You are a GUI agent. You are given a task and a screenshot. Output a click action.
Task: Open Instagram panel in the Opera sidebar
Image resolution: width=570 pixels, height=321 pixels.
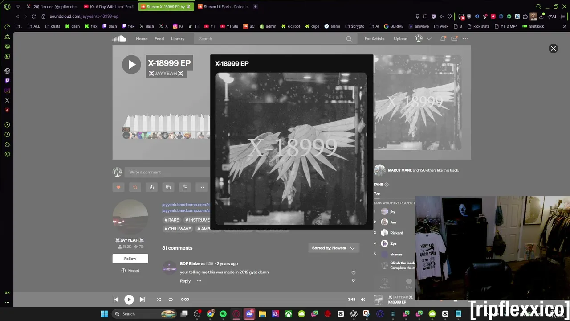(x=7, y=91)
